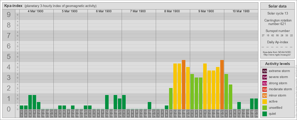This screenshot has width=297, height=120.
Task: Click the orange bar on 9 Mar 1900
Action: click(x=222, y=84)
